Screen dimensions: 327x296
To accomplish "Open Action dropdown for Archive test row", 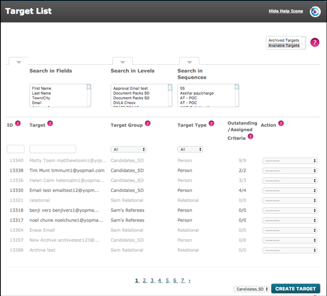I will coord(290,250).
